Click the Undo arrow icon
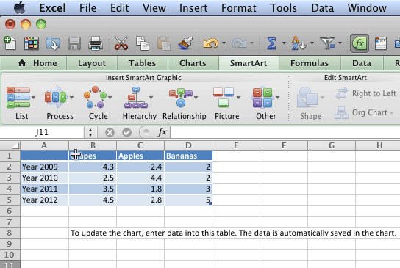The height and width of the screenshot is (268, 400). [211, 43]
